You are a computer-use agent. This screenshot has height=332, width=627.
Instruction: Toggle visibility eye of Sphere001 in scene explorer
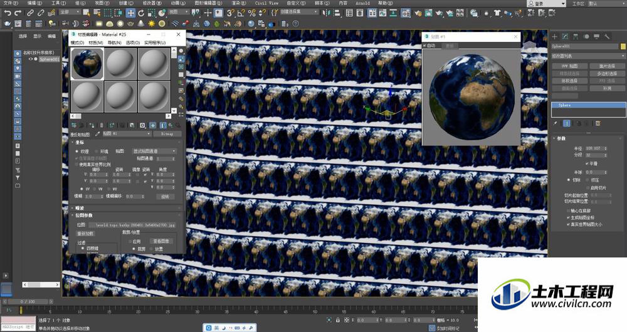[30, 59]
